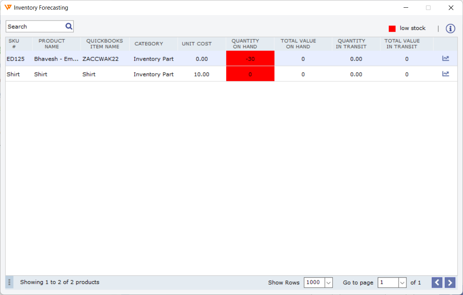Minimize the Inventory Forecasting window
The width and height of the screenshot is (463, 295).
click(406, 7)
